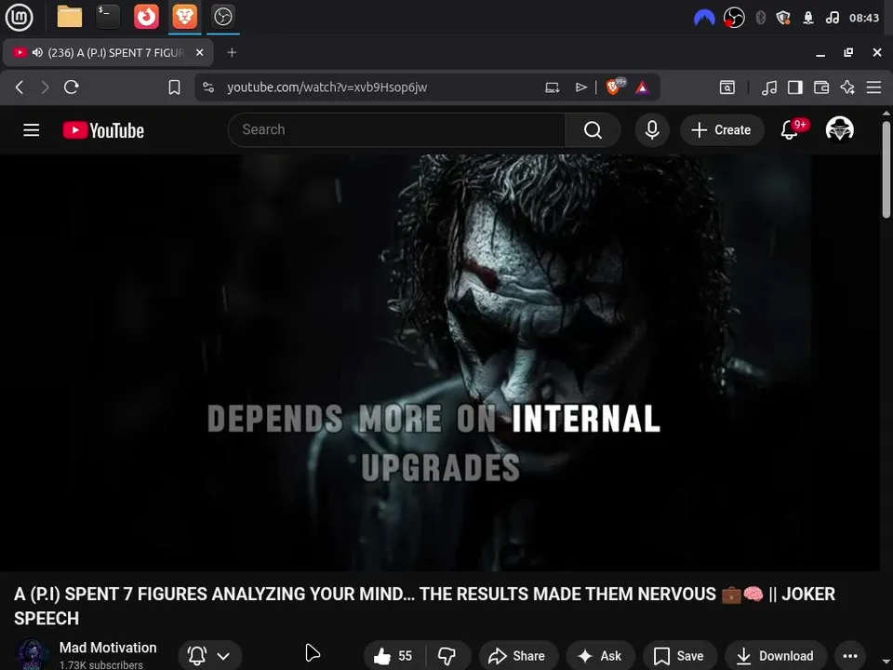Open more actions three-dot menu
This screenshot has width=893, height=670.
tap(849, 656)
